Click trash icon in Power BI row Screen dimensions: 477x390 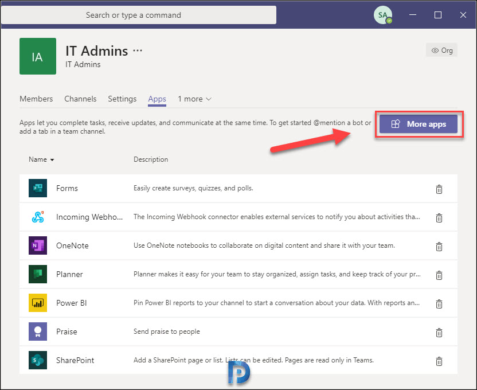pos(439,303)
